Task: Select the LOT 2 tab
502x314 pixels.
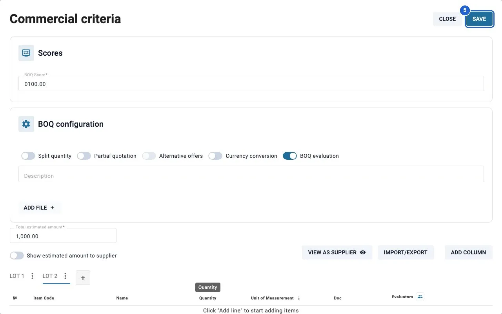Action: [x=50, y=276]
